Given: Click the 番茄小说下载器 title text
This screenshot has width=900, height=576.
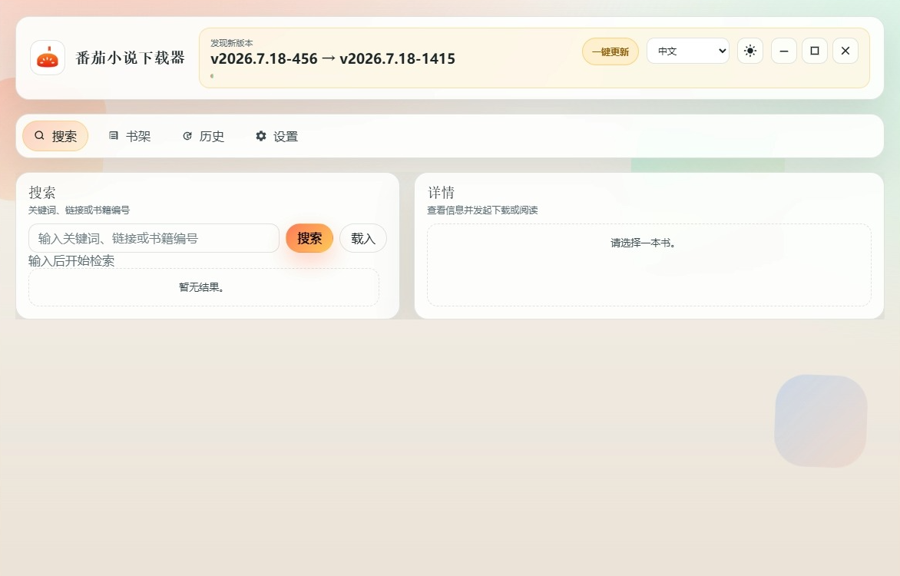Looking at the screenshot, I should pos(131,58).
